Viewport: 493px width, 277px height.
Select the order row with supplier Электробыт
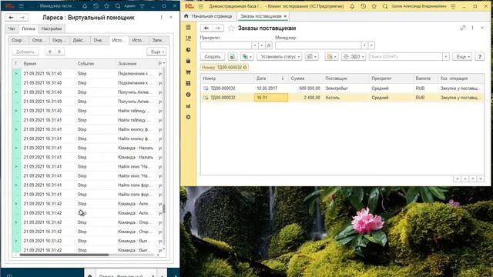pyautogui.click(x=342, y=88)
